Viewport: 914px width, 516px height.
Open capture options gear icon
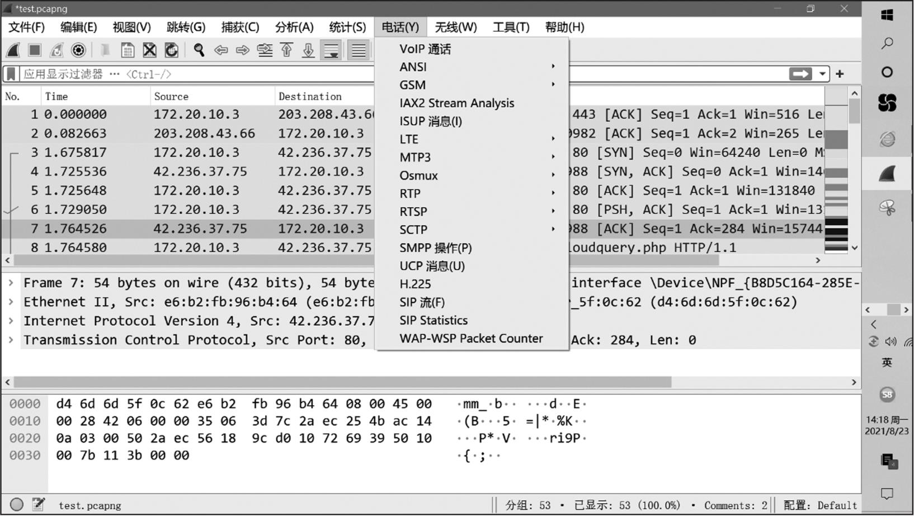point(78,50)
